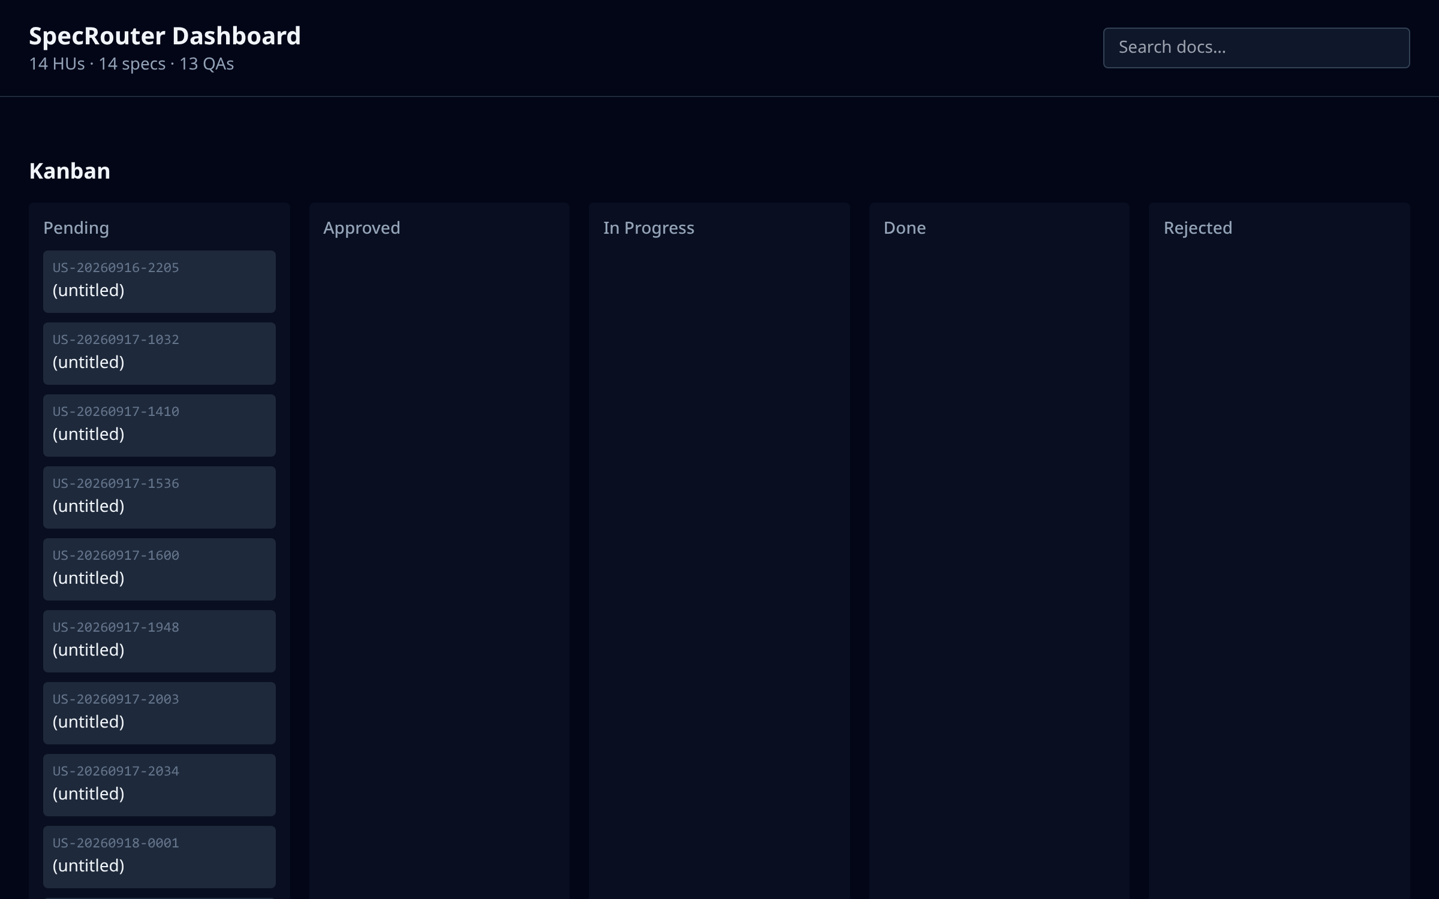Click the Approved column header

coord(362,228)
